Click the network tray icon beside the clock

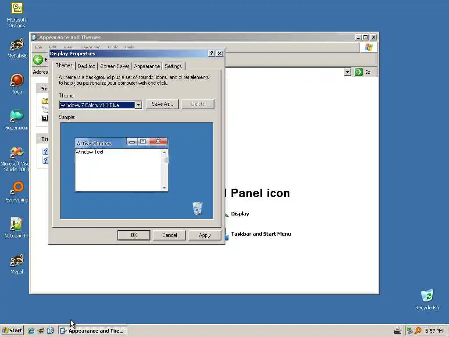tap(410, 331)
